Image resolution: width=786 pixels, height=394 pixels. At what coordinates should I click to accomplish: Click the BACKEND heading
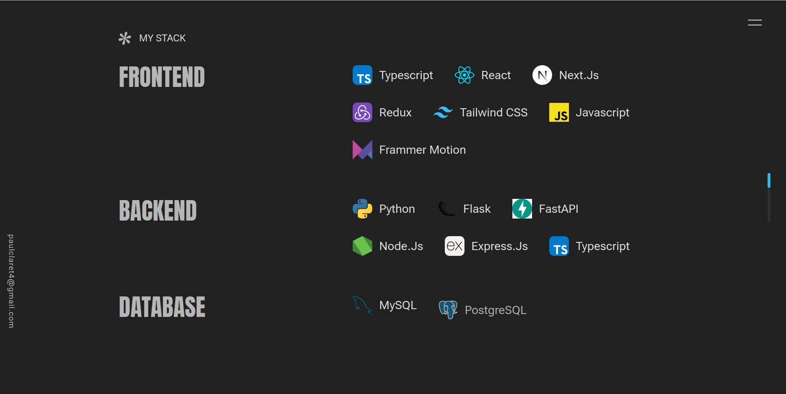[x=158, y=210]
